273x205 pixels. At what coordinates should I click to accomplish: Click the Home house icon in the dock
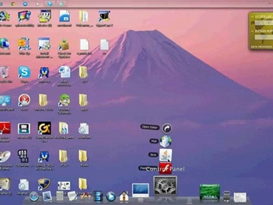pyautogui.click(x=124, y=196)
